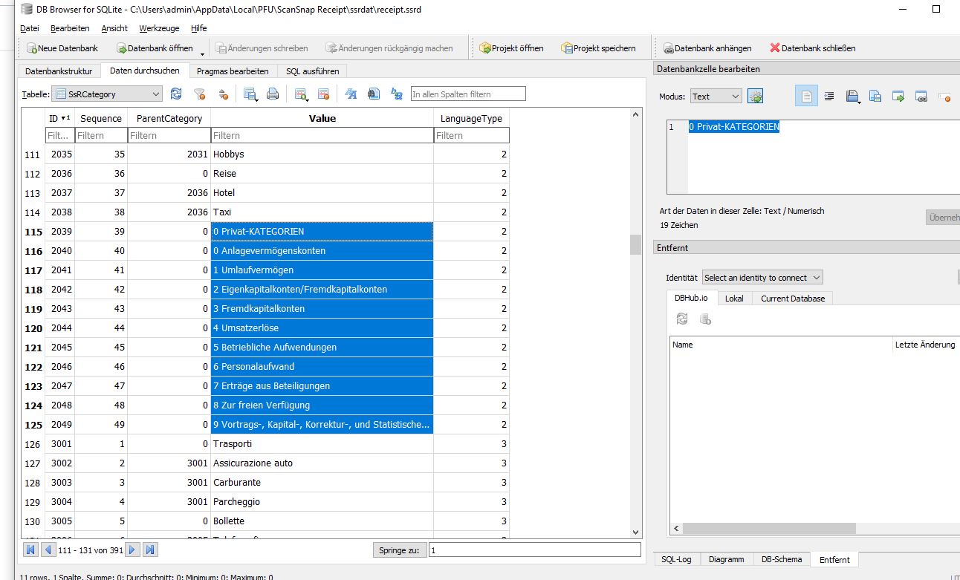Refresh the table data

(x=176, y=94)
